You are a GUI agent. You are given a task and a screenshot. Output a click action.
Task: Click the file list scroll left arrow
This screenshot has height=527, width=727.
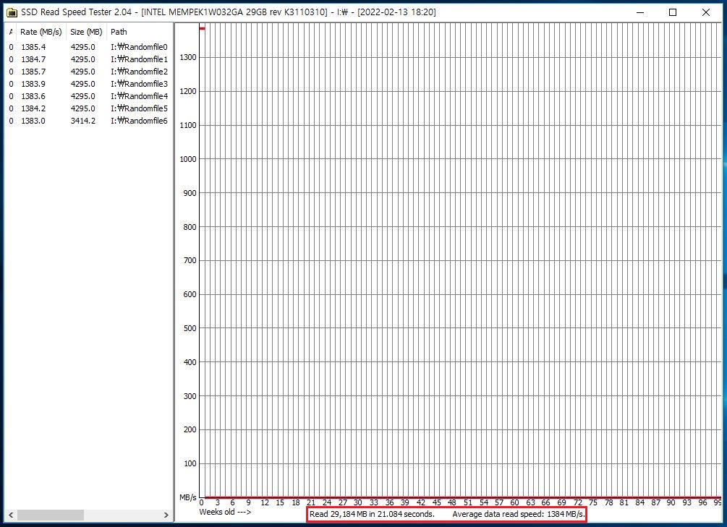pyautogui.click(x=11, y=515)
